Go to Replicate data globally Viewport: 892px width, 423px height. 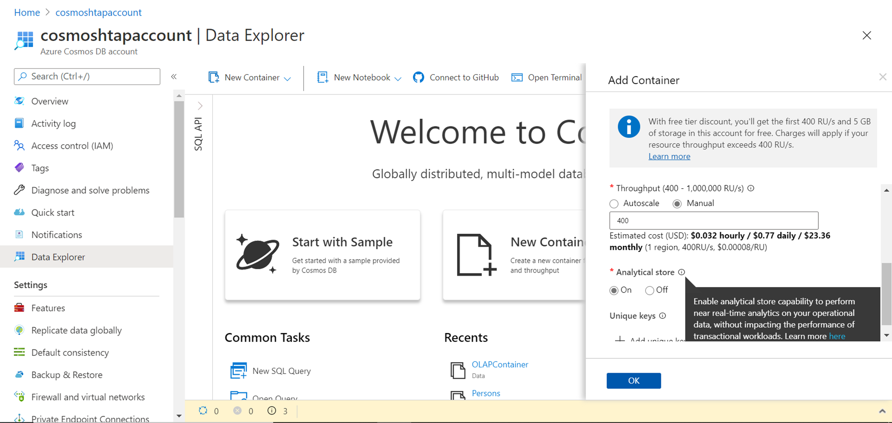click(76, 330)
